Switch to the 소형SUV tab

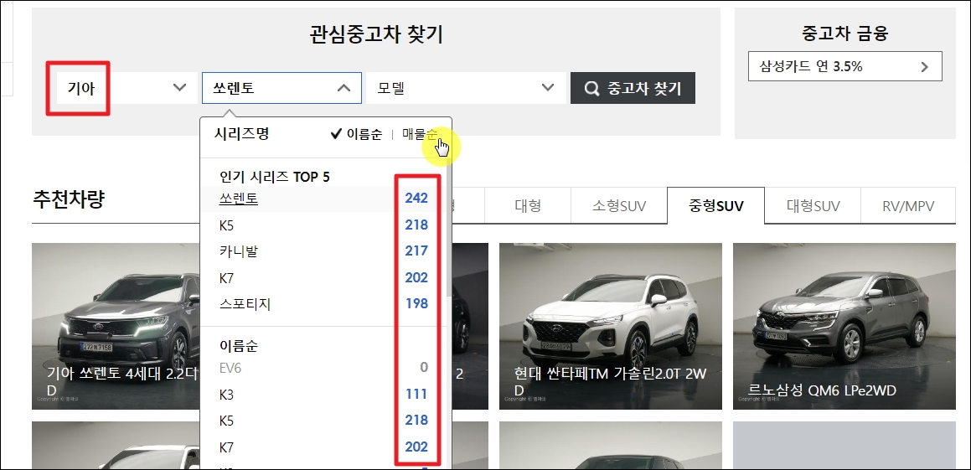(x=618, y=205)
